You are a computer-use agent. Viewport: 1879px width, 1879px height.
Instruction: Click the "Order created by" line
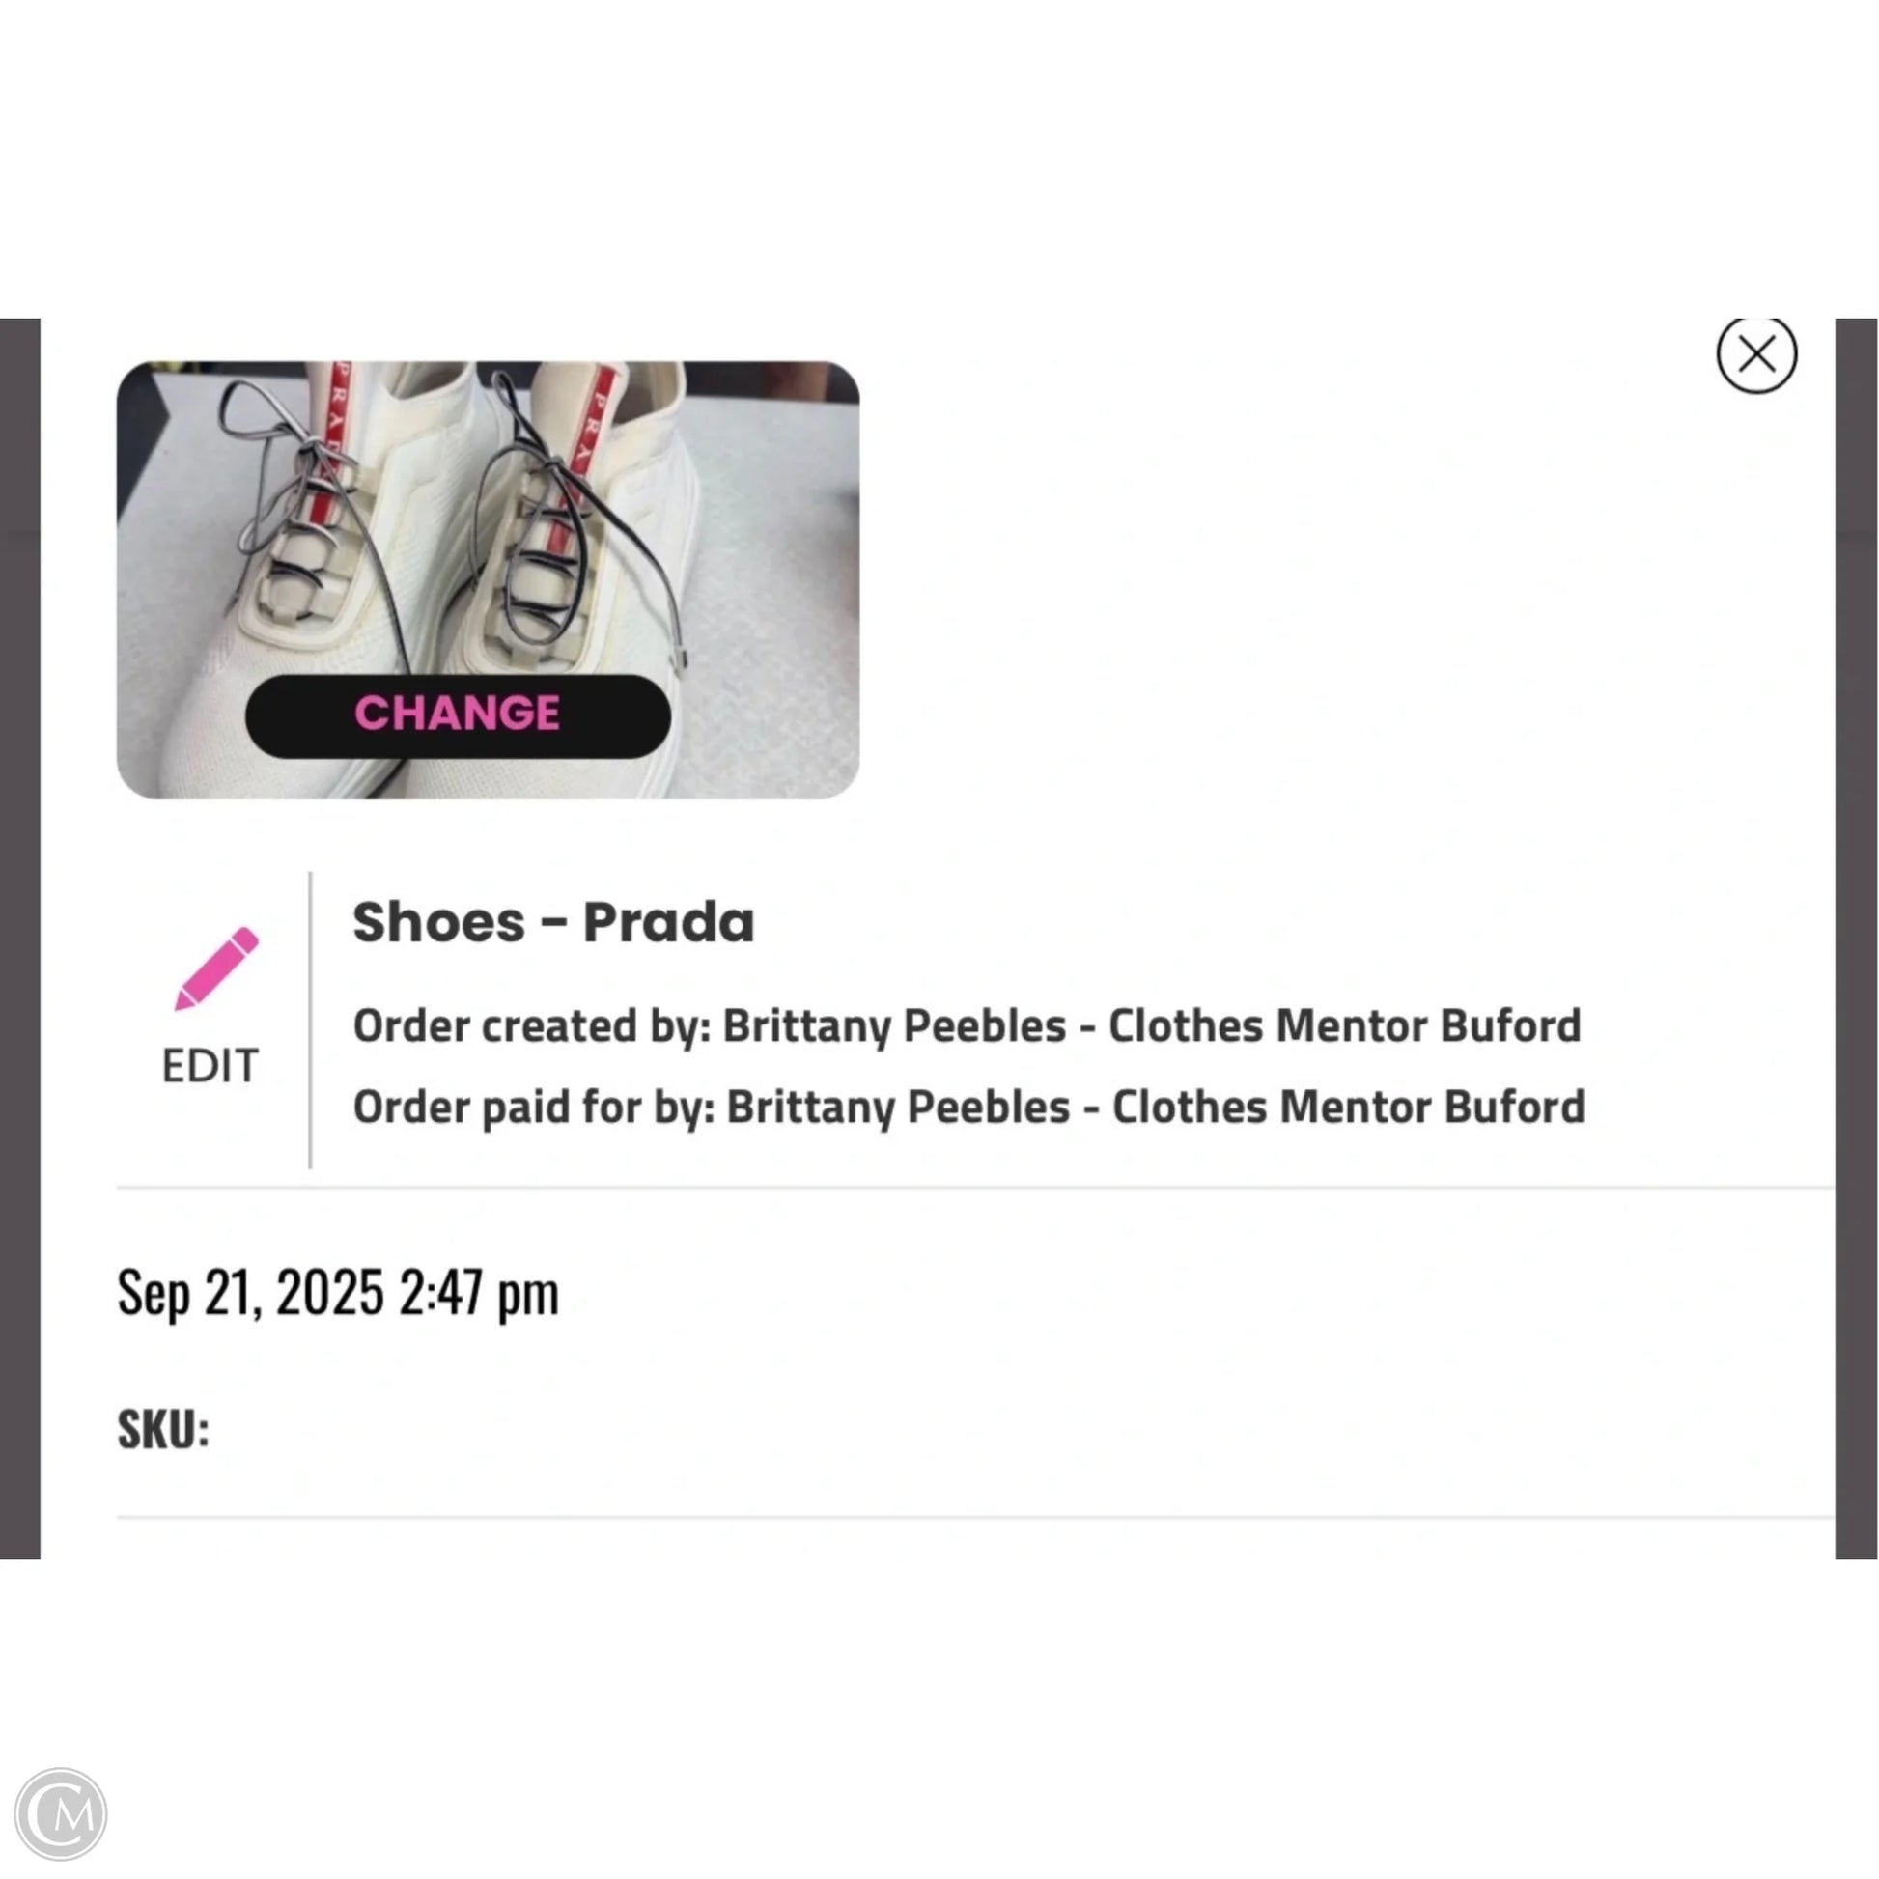click(x=967, y=1026)
